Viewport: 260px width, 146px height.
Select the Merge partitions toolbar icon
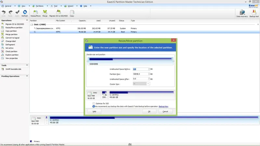[x=45, y=13]
